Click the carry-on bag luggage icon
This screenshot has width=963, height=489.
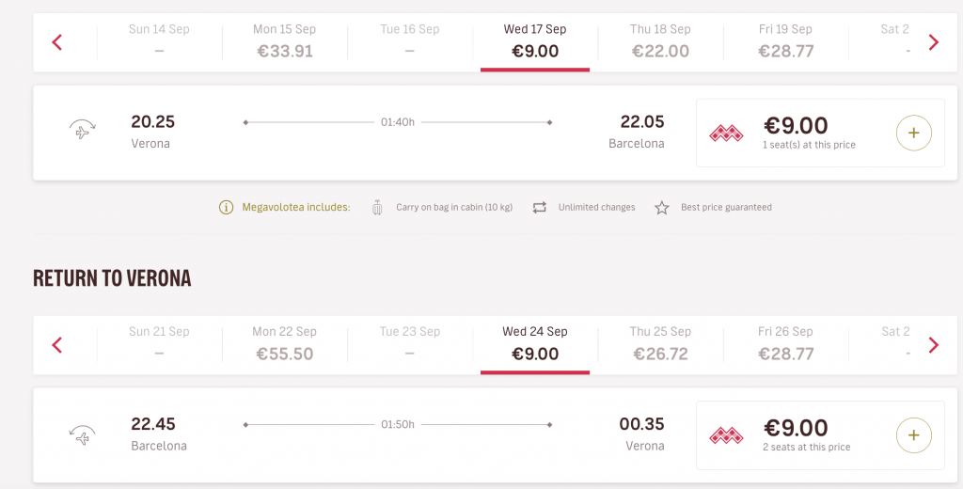pos(377,208)
